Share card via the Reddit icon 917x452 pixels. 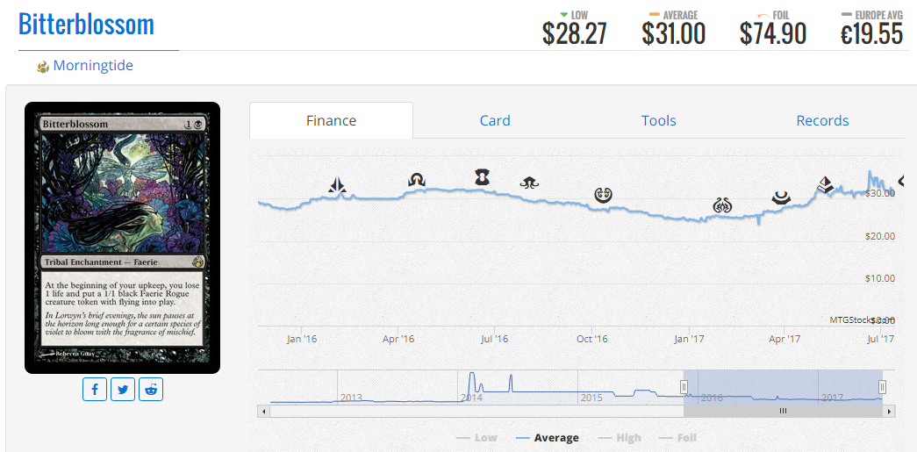(x=151, y=390)
